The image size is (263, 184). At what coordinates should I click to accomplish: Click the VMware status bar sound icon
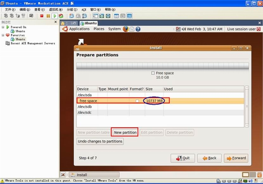coord(251,181)
